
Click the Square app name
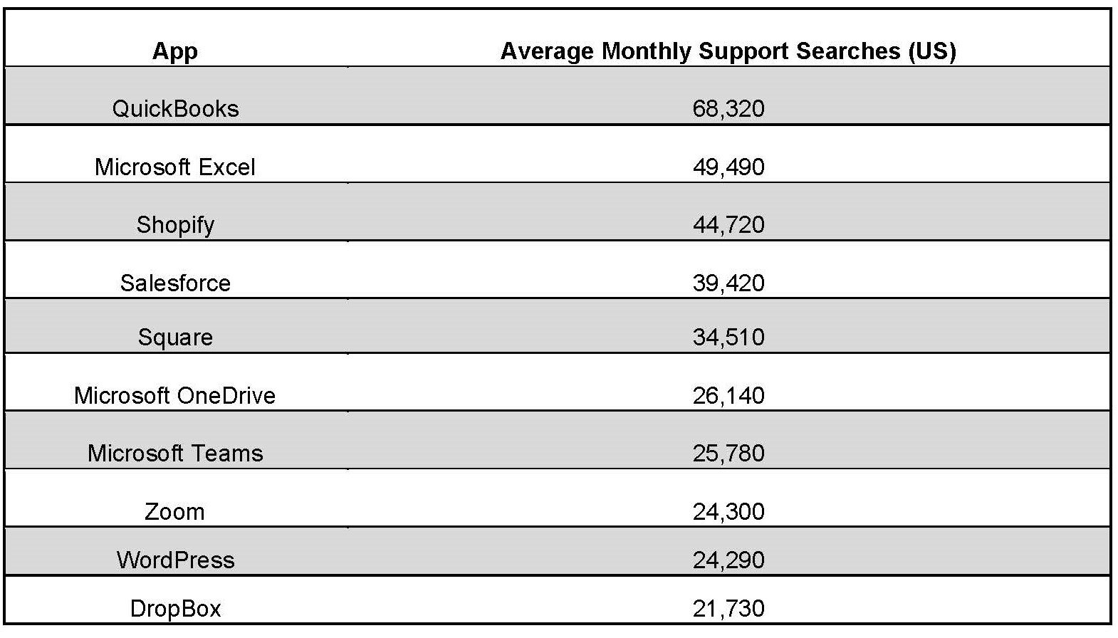point(175,338)
